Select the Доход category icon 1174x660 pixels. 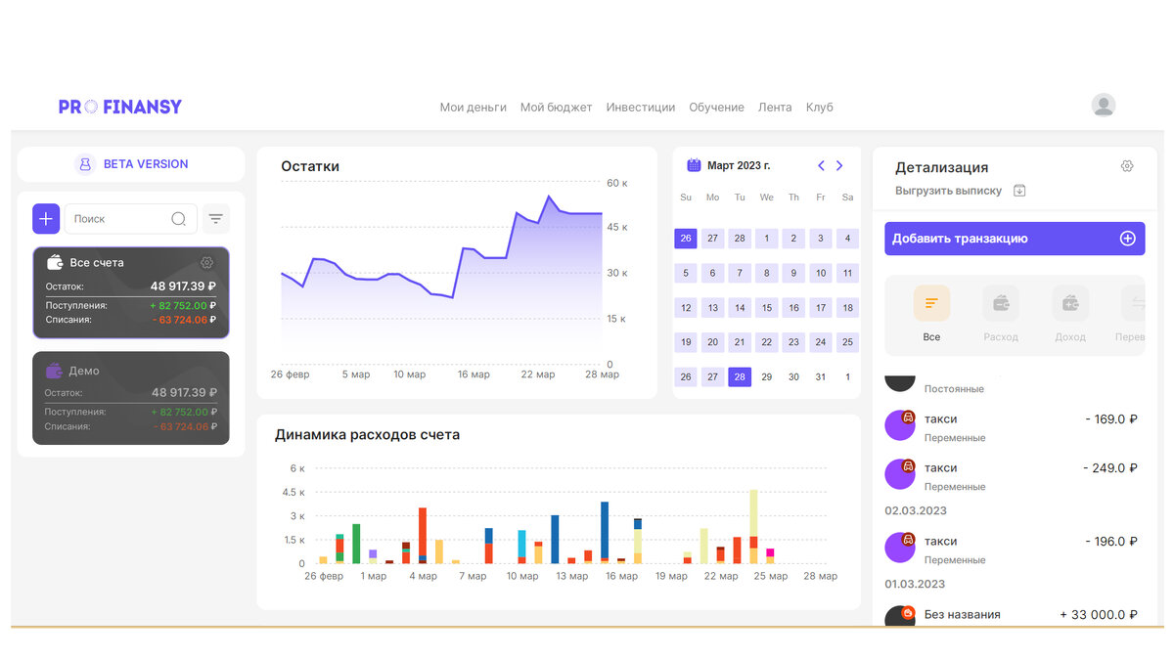(1070, 303)
